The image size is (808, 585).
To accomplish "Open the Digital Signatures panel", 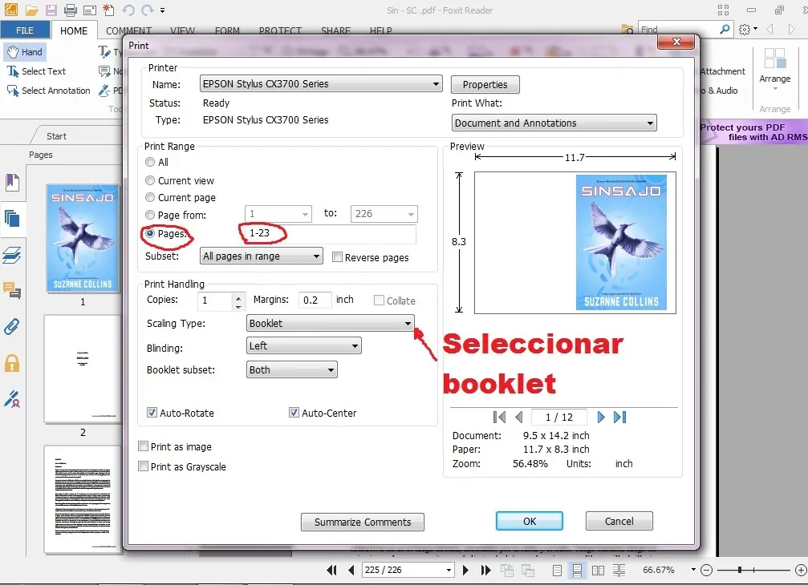I will (12, 399).
